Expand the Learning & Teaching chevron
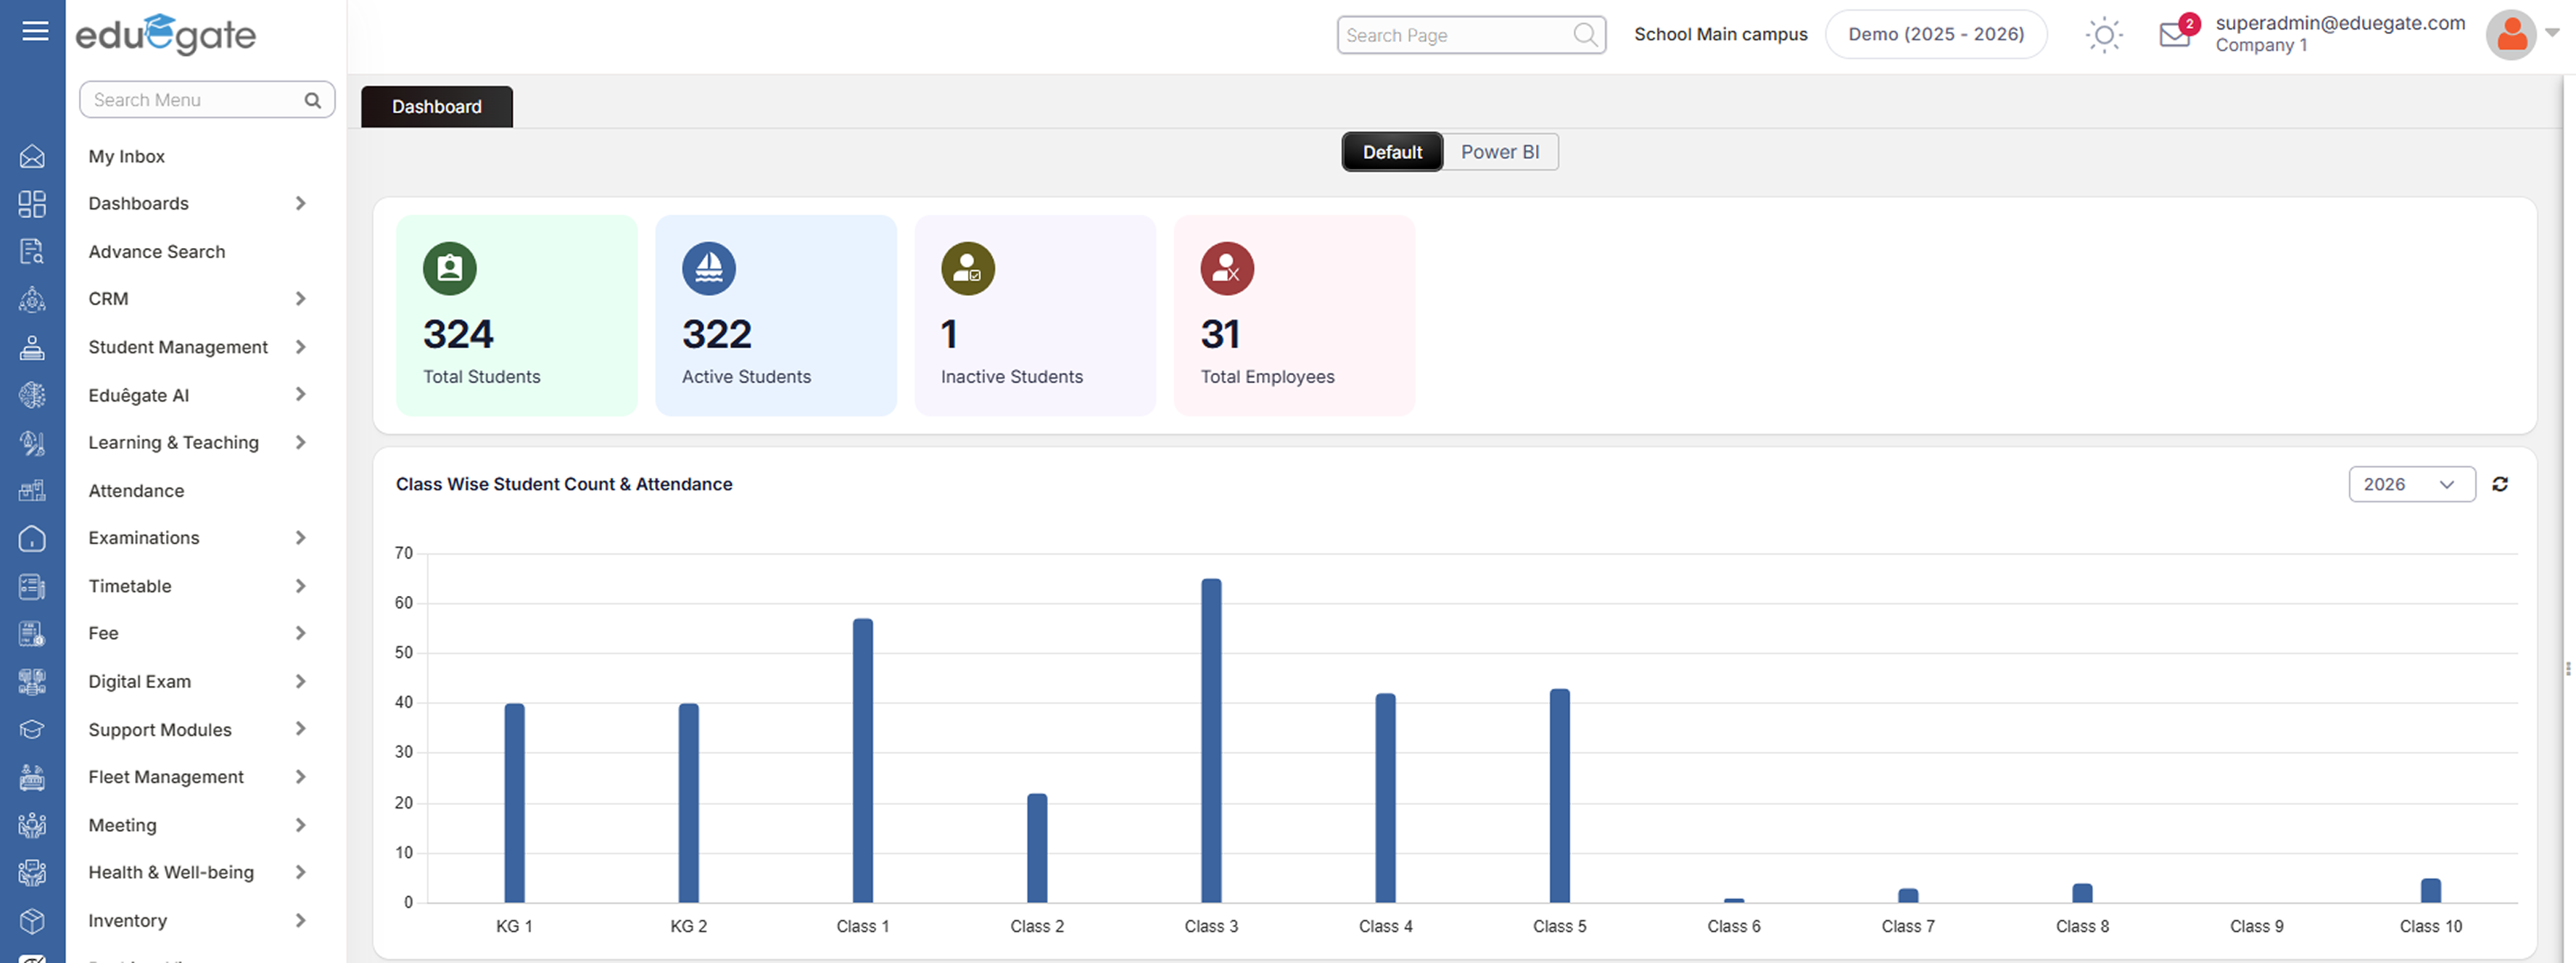The width and height of the screenshot is (2576, 963). 300,443
